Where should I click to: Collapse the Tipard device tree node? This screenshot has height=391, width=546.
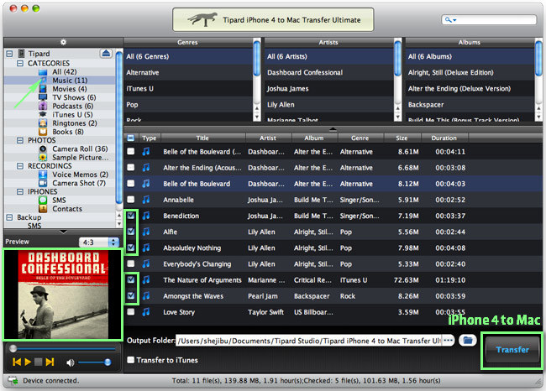pyautogui.click(x=9, y=54)
